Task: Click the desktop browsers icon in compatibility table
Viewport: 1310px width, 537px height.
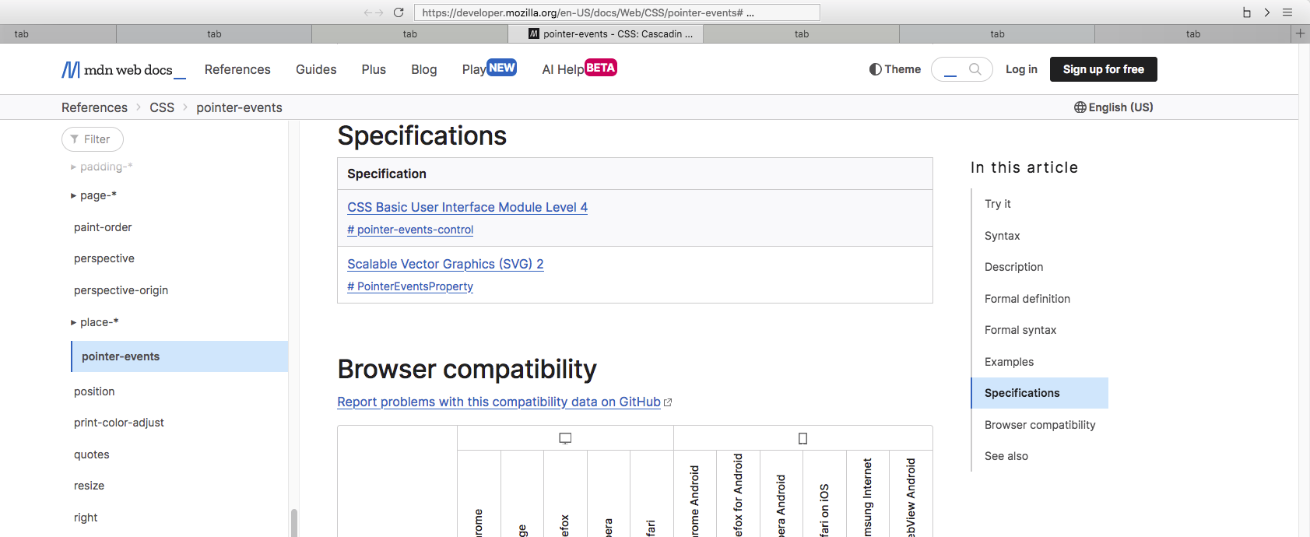Action: pyautogui.click(x=565, y=438)
